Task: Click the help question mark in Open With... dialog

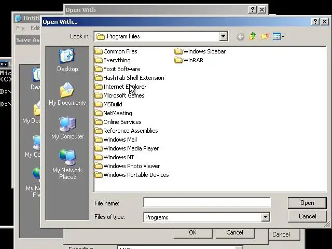Action: 315,22
